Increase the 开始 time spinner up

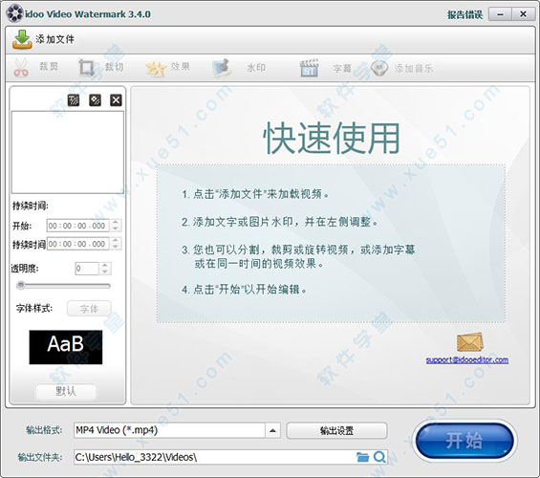[116, 223]
